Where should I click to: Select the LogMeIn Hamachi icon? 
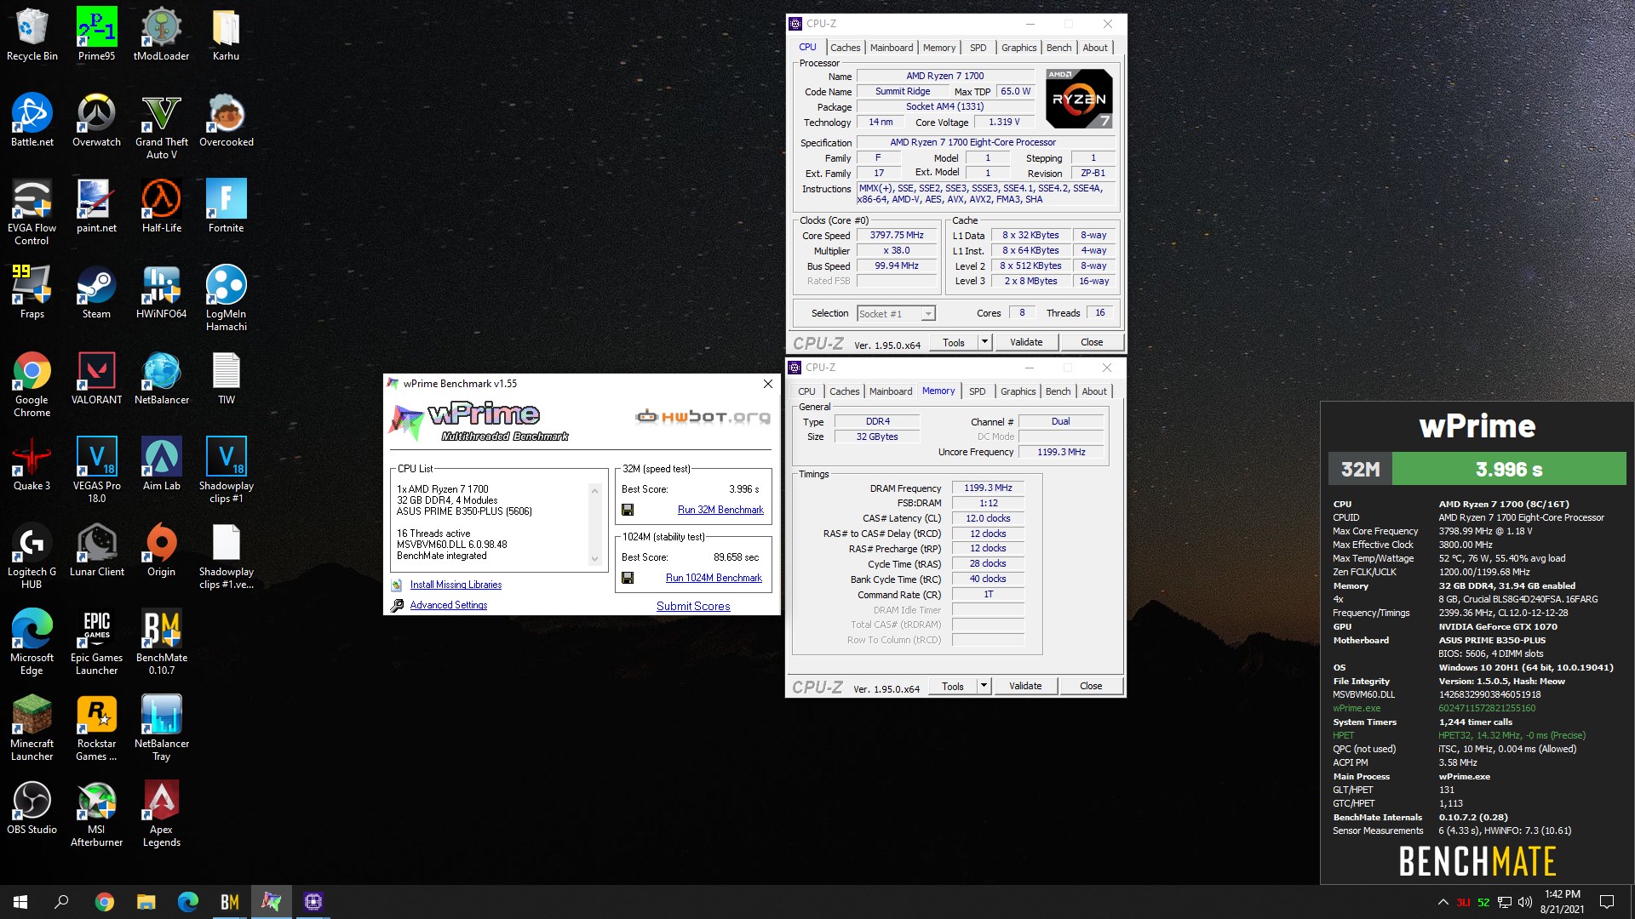226,298
